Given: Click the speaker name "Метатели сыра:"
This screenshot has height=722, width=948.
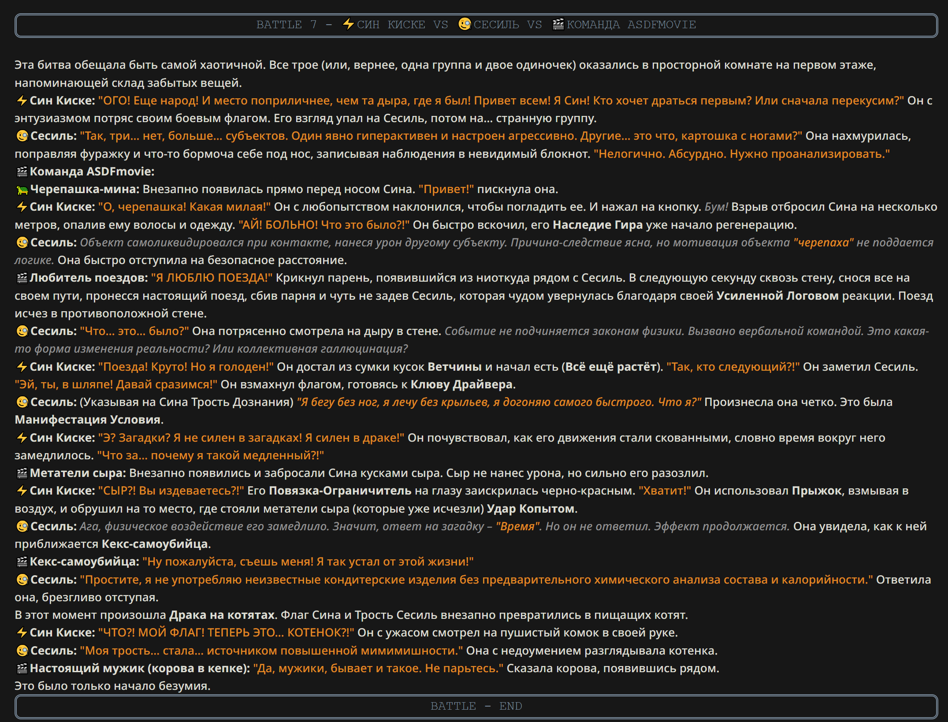Looking at the screenshot, I should (x=78, y=473).
